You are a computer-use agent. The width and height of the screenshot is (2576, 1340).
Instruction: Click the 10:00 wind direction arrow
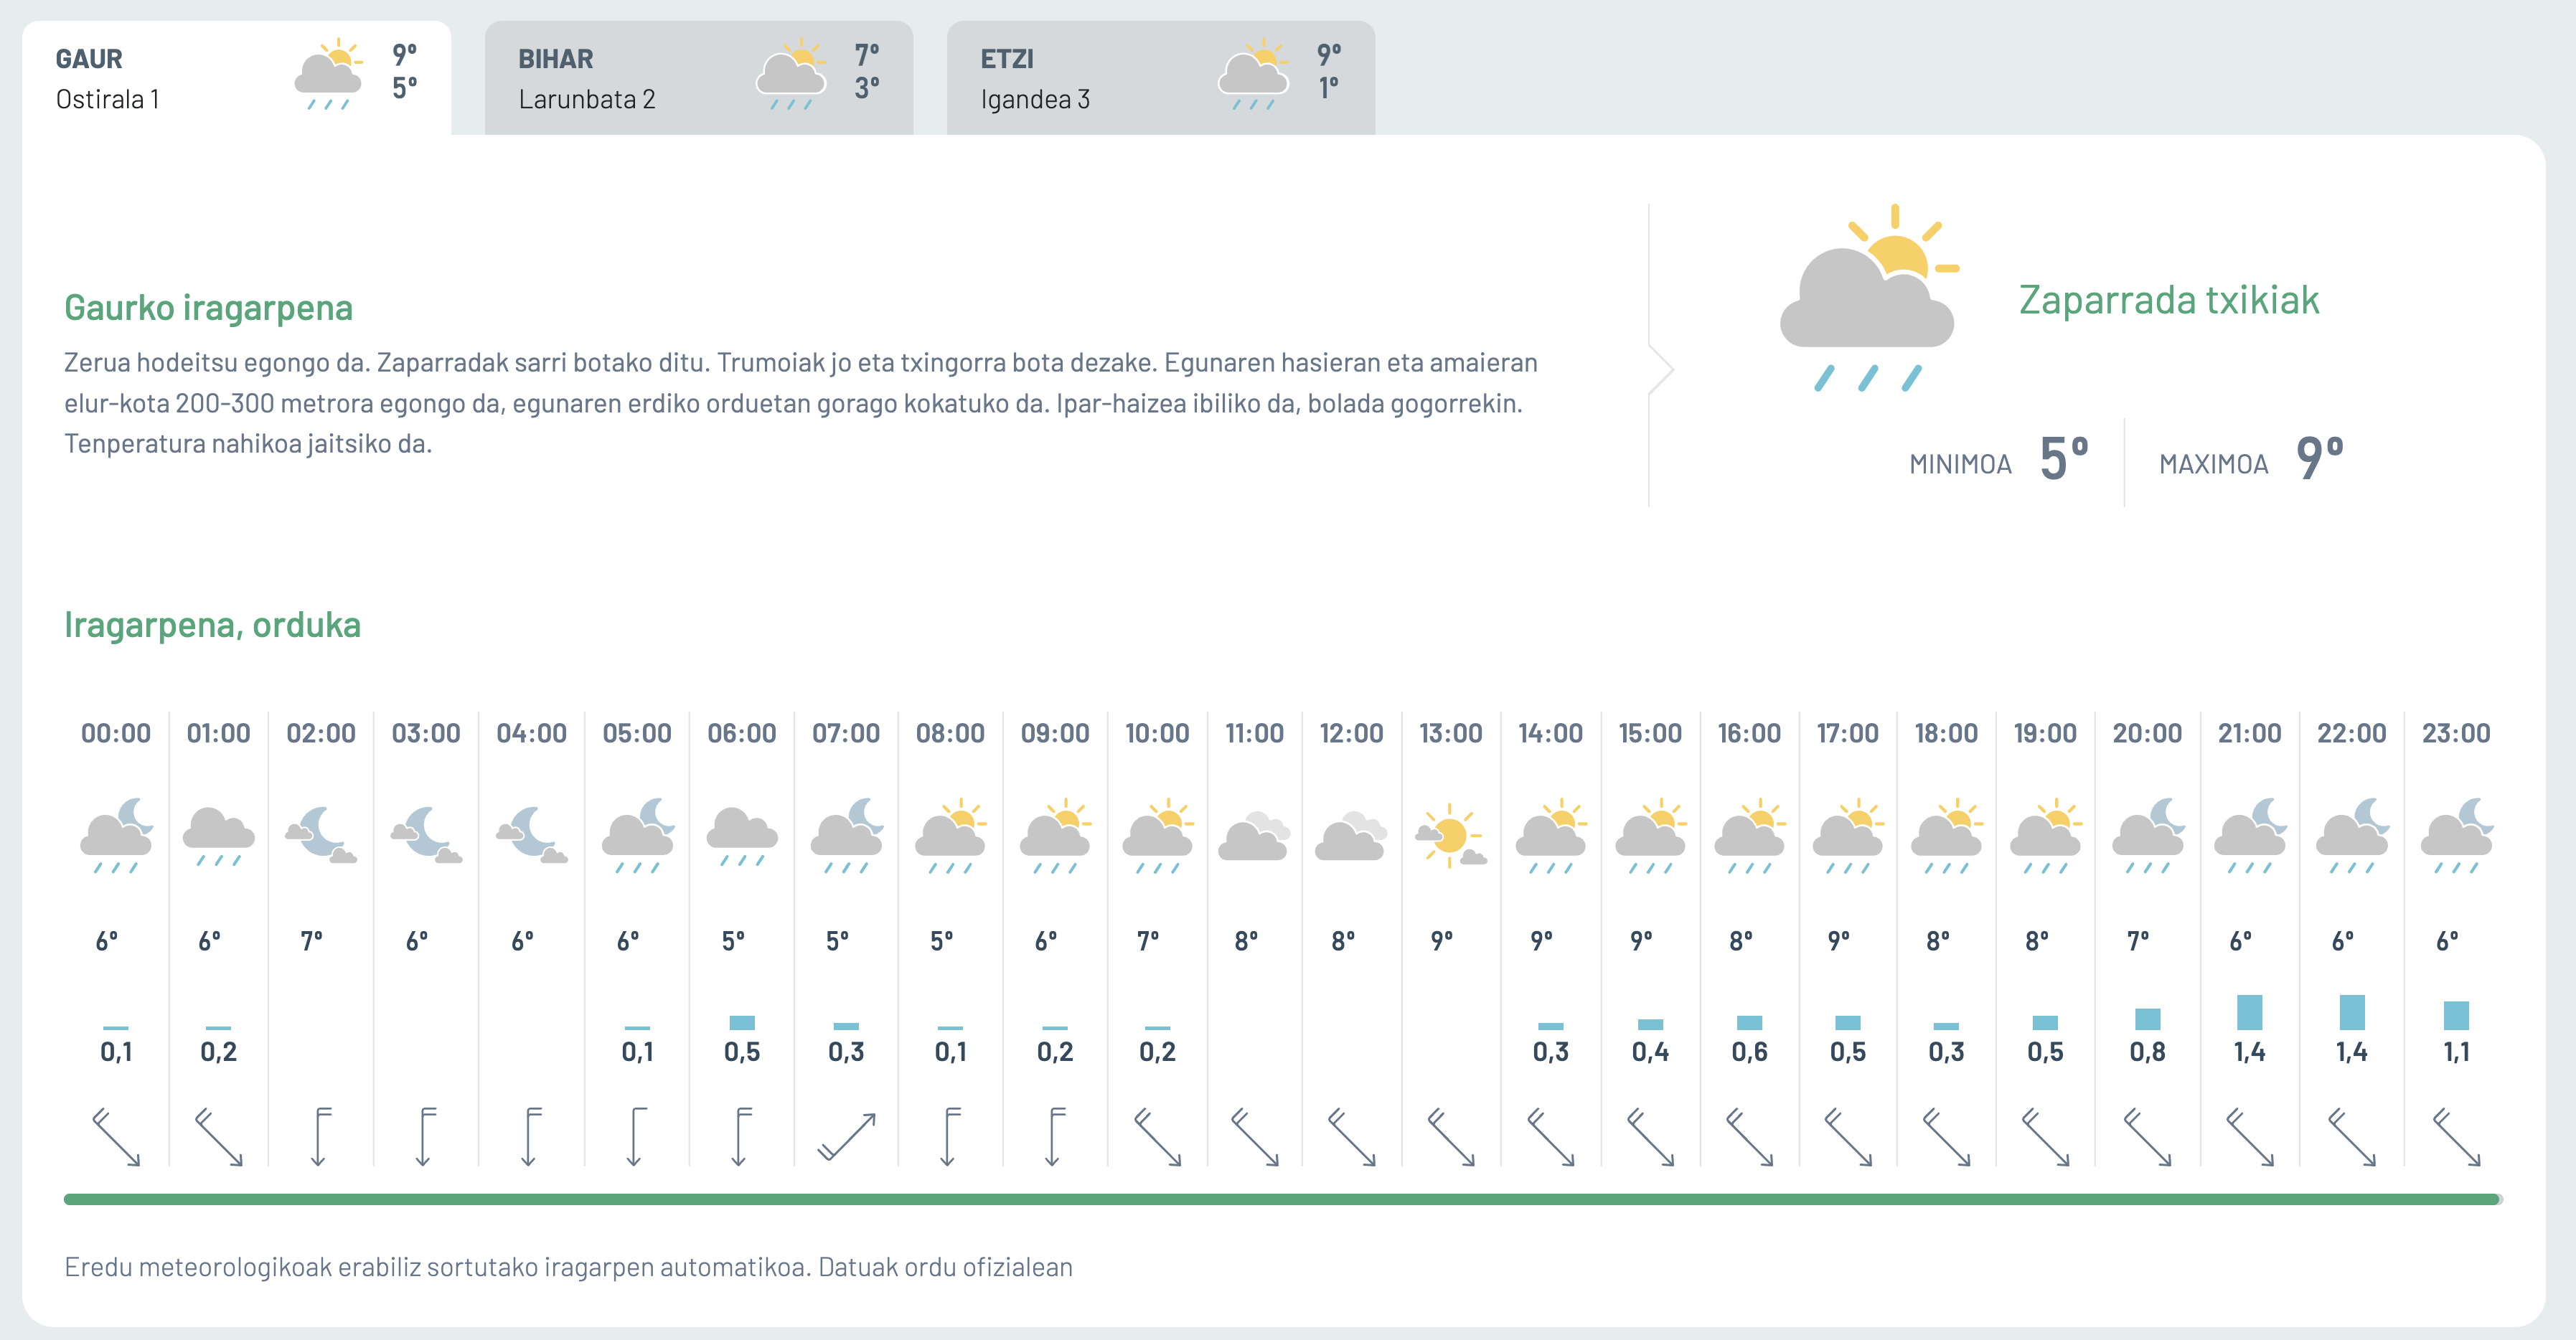click(1158, 1137)
